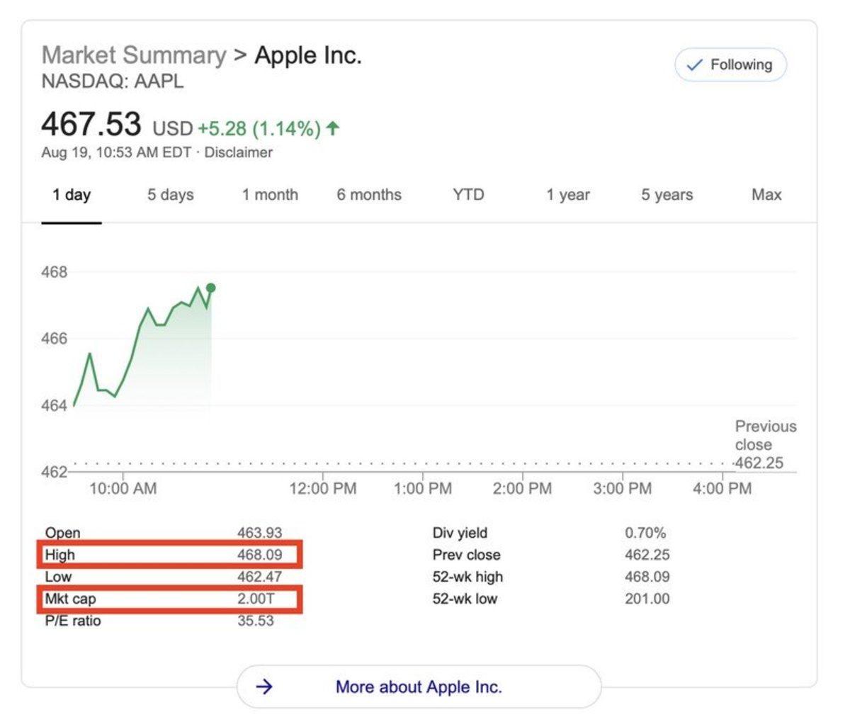Open the Disclaimer link
Viewport: 850px width, 722px height.
coord(240,152)
